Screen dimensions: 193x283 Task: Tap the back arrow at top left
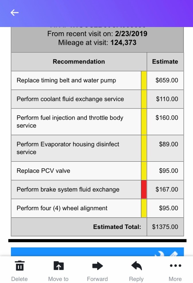14,13
